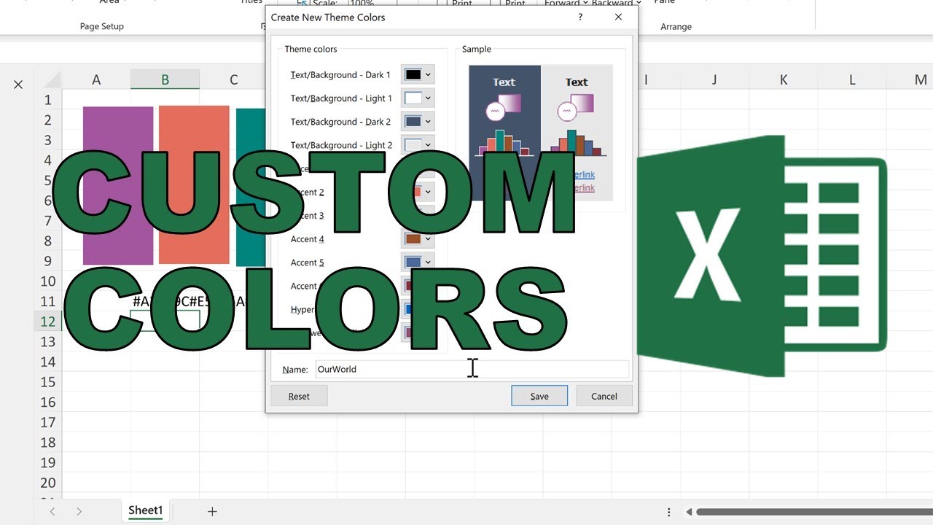Open the Accent 4 color dropdown
Image resolution: width=933 pixels, height=525 pixels.
pyautogui.click(x=418, y=238)
